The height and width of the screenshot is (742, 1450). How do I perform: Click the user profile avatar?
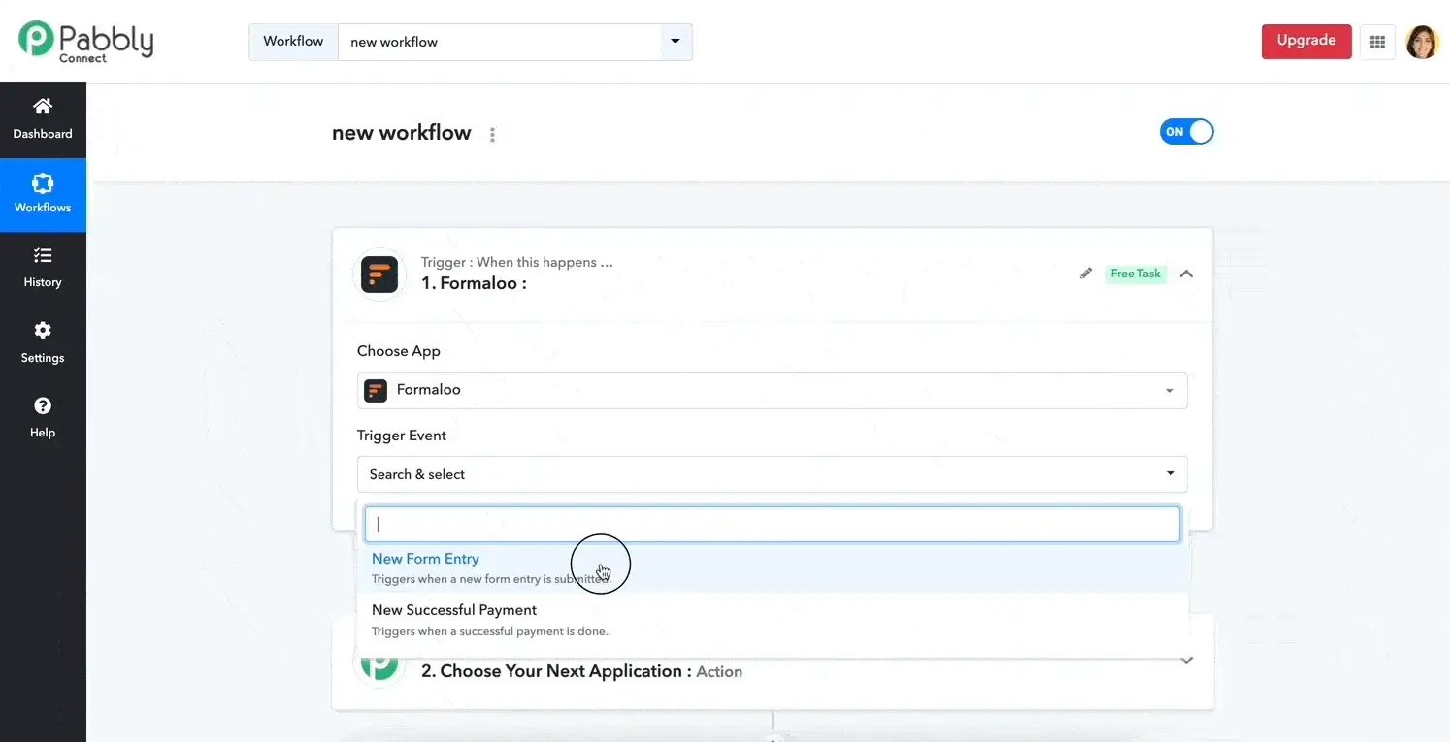click(1422, 42)
